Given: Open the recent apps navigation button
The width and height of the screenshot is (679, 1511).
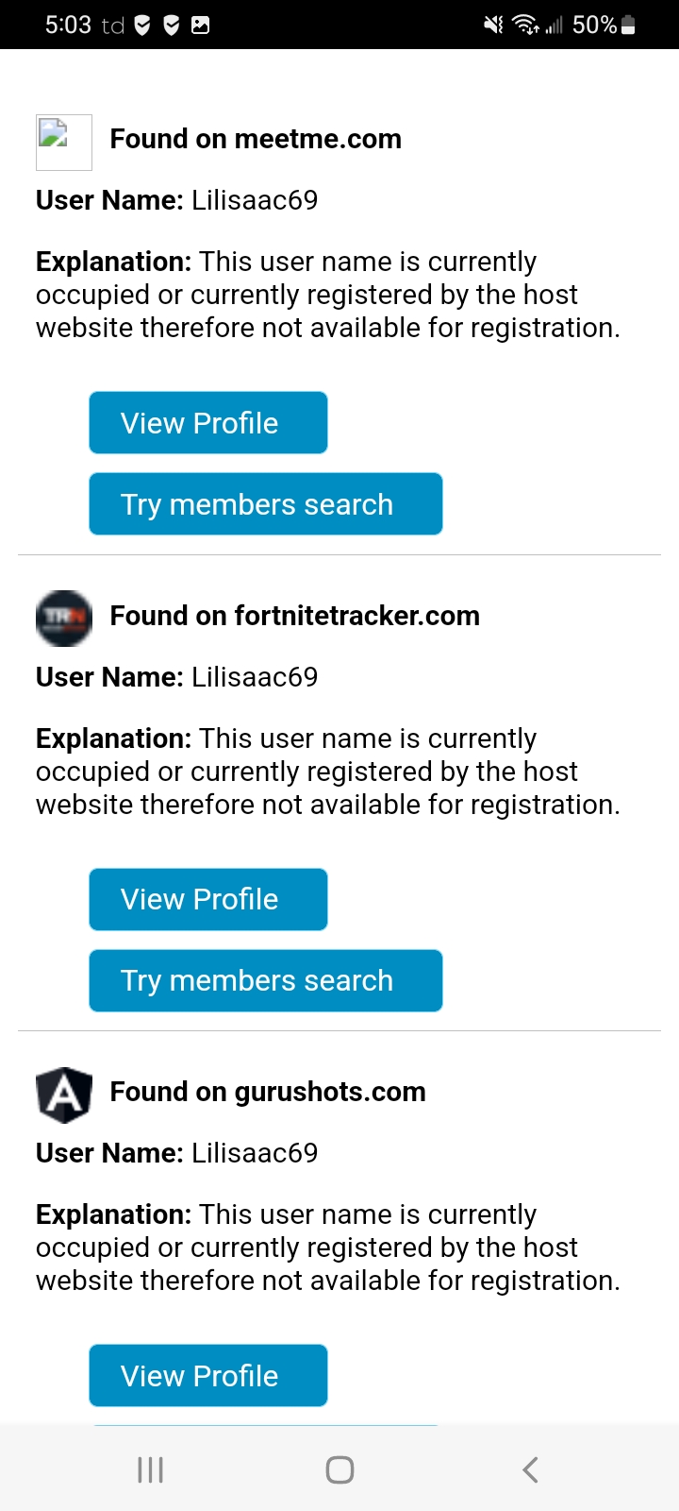Looking at the screenshot, I should (150, 1469).
